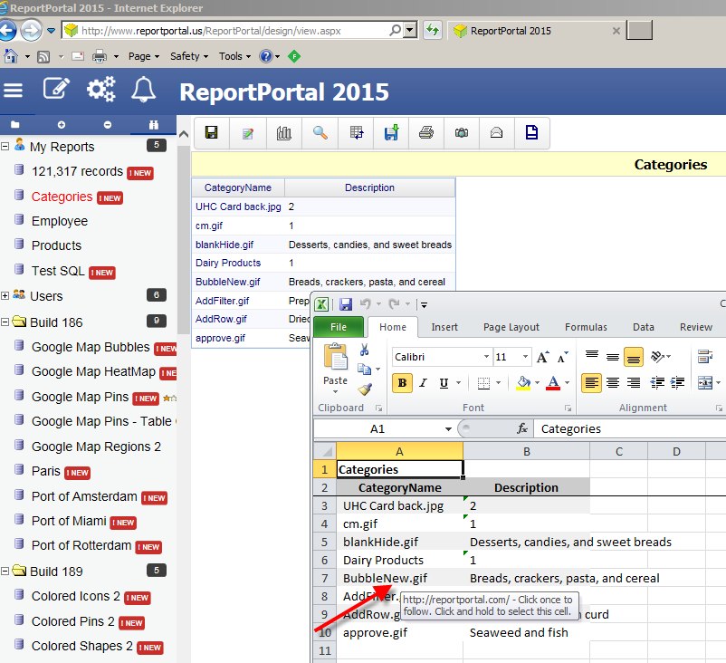This screenshot has width=726, height=663.
Task: Open settings gears icon in header
Action: click(x=101, y=89)
